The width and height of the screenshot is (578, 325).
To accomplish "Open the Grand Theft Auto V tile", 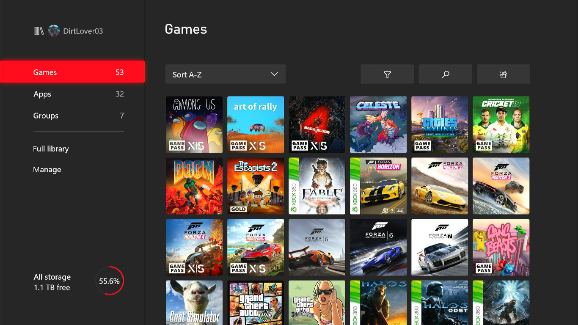I will pyautogui.click(x=256, y=303).
